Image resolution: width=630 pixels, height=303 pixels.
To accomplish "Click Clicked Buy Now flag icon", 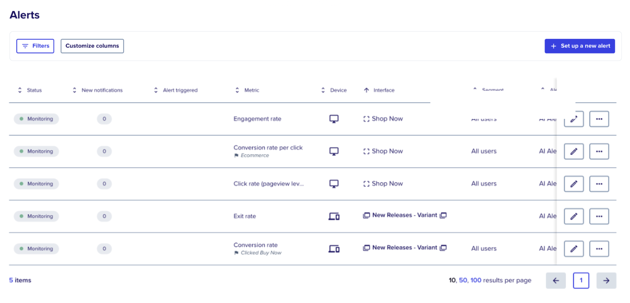I will coord(236,253).
